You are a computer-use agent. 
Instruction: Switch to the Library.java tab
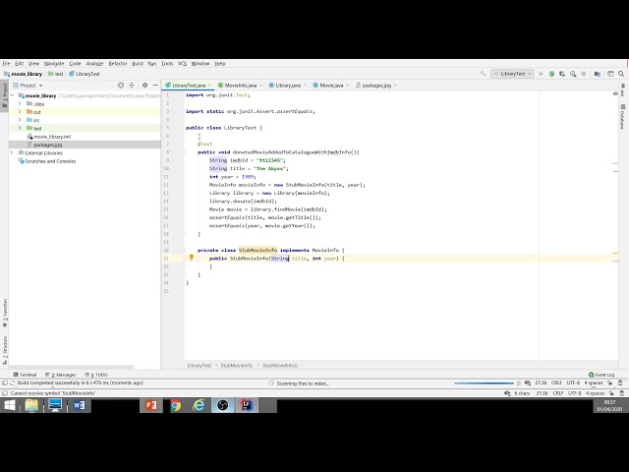tap(288, 86)
